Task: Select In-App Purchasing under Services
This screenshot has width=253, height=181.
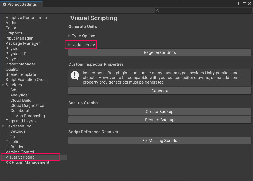Action: (28, 116)
